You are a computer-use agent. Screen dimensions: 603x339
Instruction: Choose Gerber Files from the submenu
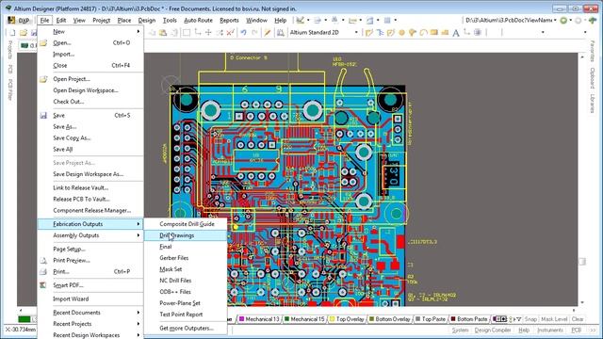[x=186, y=258]
